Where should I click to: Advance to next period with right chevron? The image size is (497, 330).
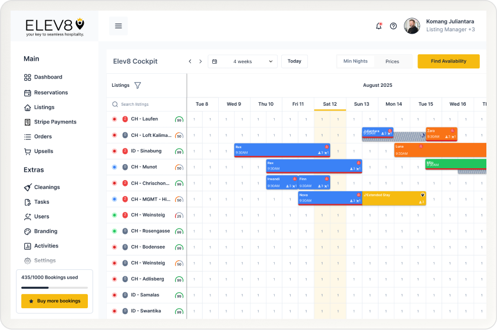(x=200, y=61)
